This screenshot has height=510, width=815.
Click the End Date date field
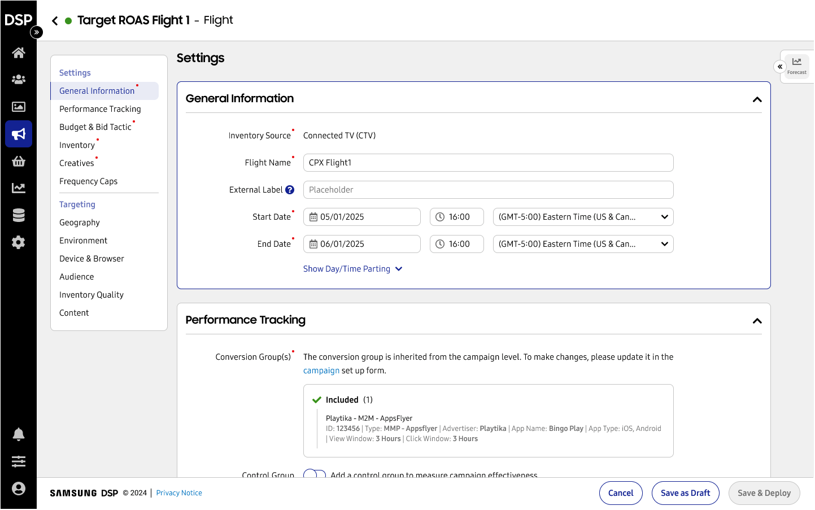pos(362,244)
